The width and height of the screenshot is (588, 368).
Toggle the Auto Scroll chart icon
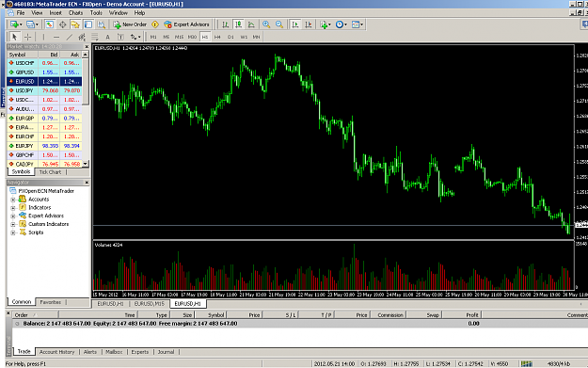click(295, 24)
